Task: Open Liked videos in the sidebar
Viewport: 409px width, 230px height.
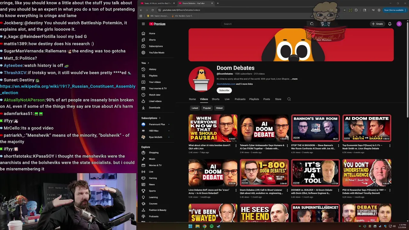Action: [x=155, y=101]
